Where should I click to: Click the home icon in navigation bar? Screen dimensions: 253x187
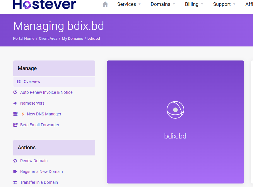click(105, 4)
